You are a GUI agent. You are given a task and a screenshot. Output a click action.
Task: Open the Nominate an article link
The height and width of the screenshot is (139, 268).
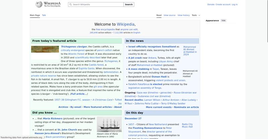186,107
